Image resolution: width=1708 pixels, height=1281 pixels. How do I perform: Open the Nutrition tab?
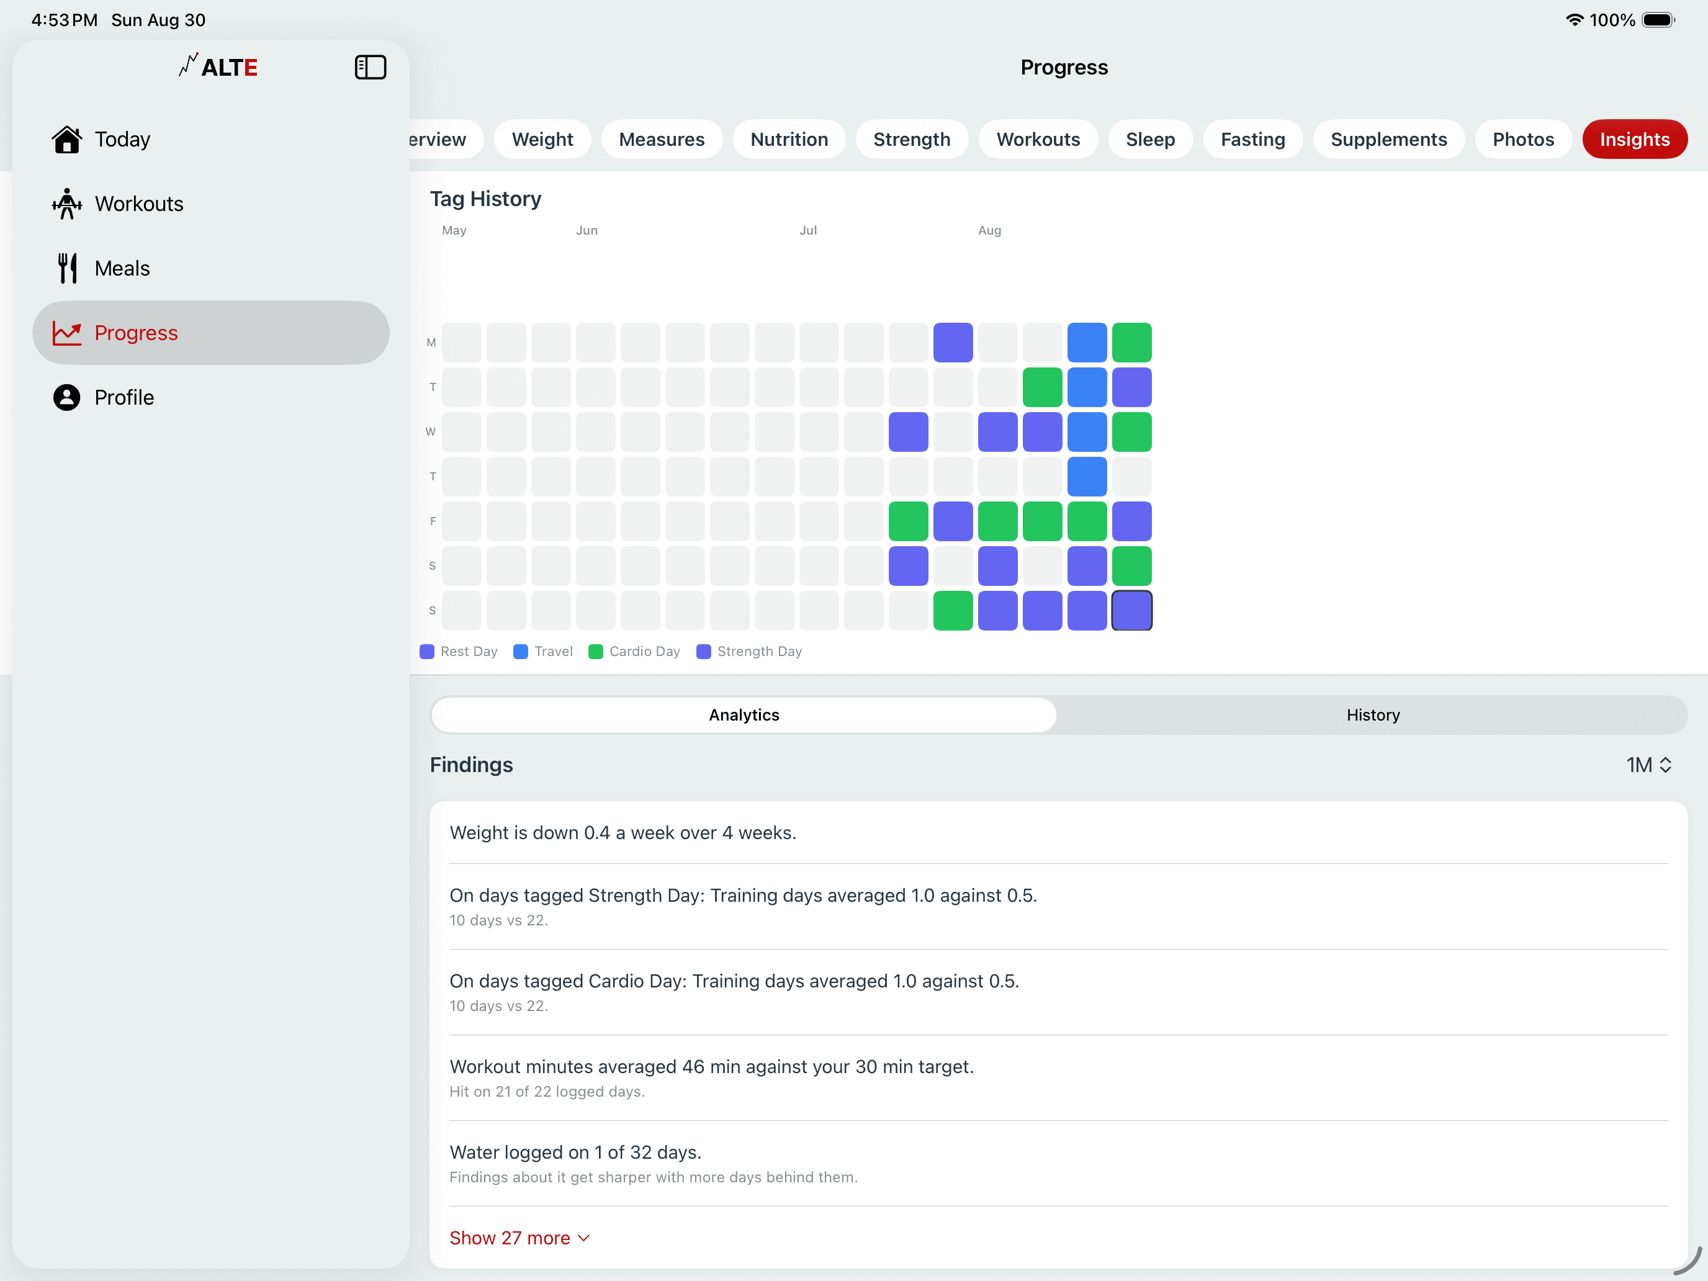coord(789,139)
